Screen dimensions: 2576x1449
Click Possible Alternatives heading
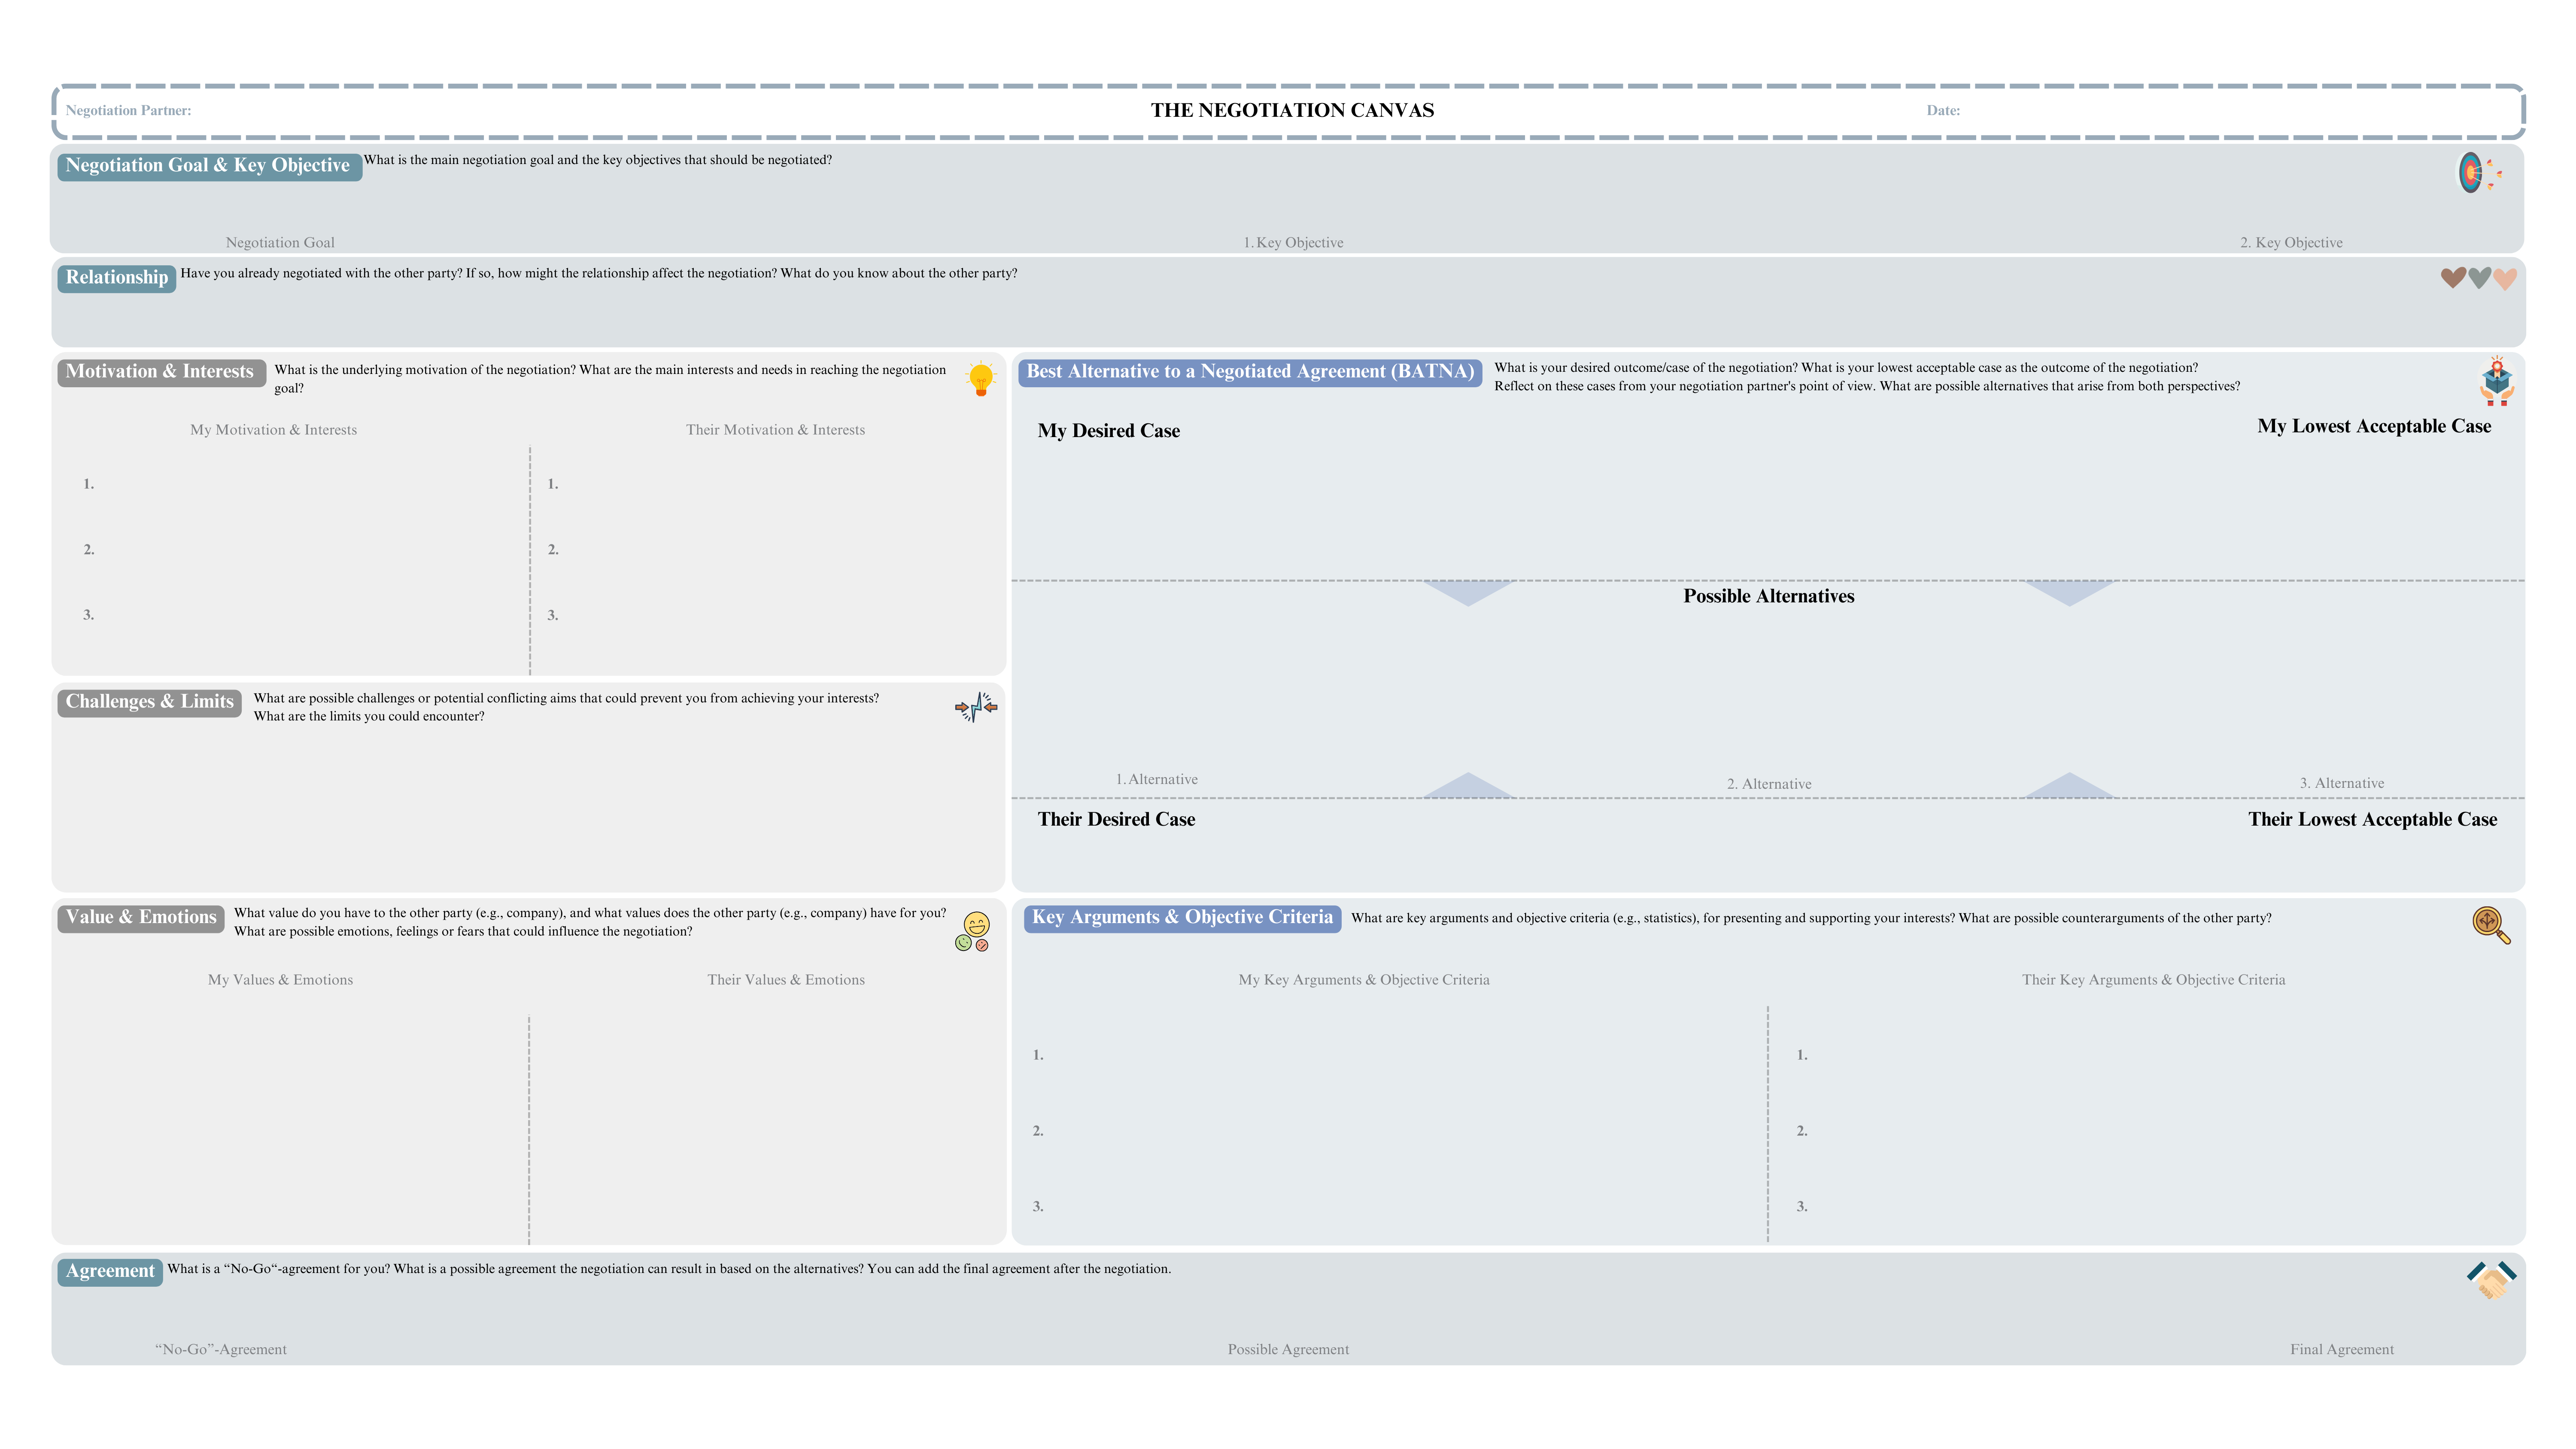point(1768,597)
